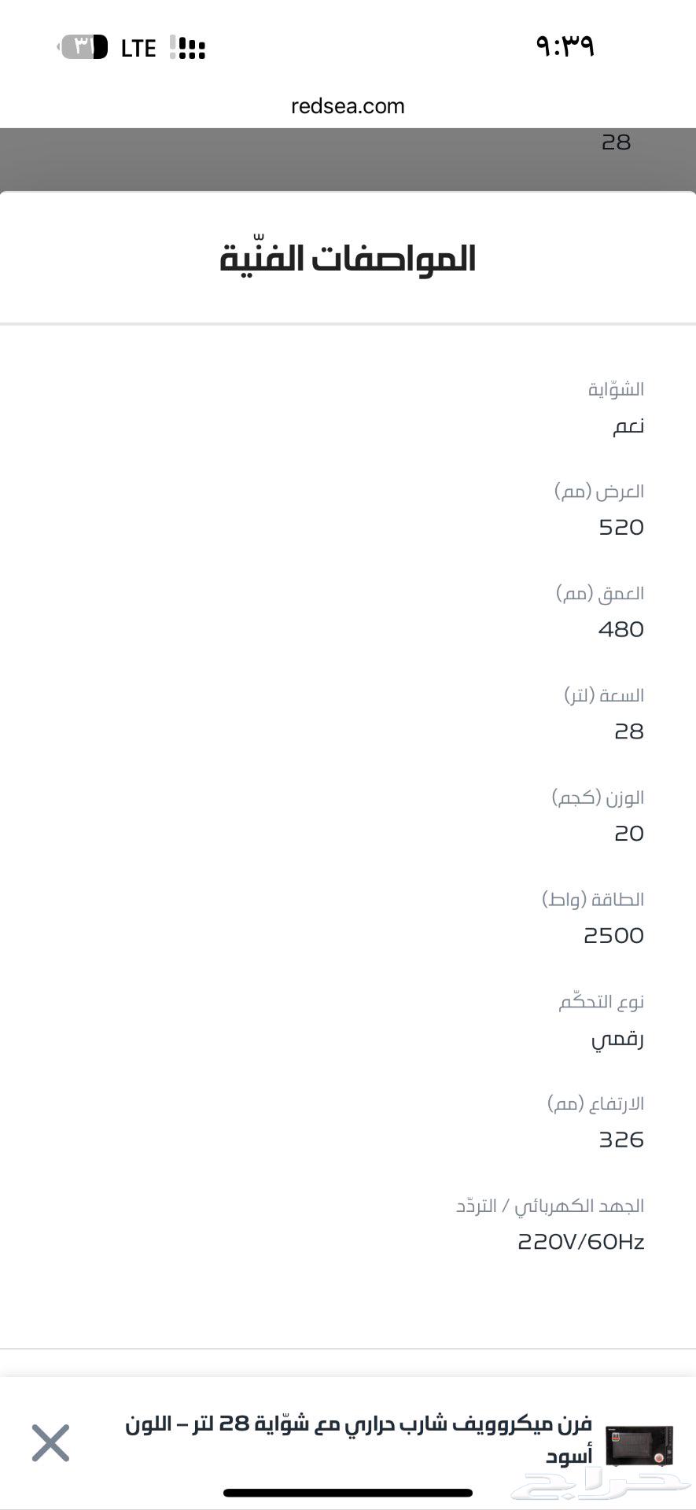Tap the battery indicator in the status bar
The height and width of the screenshot is (1510, 696).
[x=83, y=47]
